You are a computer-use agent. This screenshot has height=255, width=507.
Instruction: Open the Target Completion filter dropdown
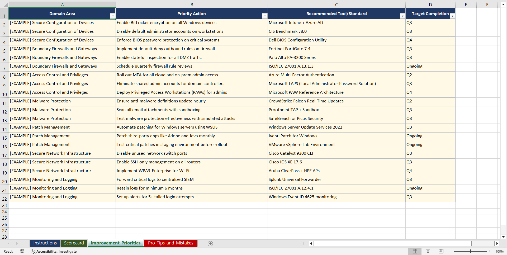pos(452,16)
